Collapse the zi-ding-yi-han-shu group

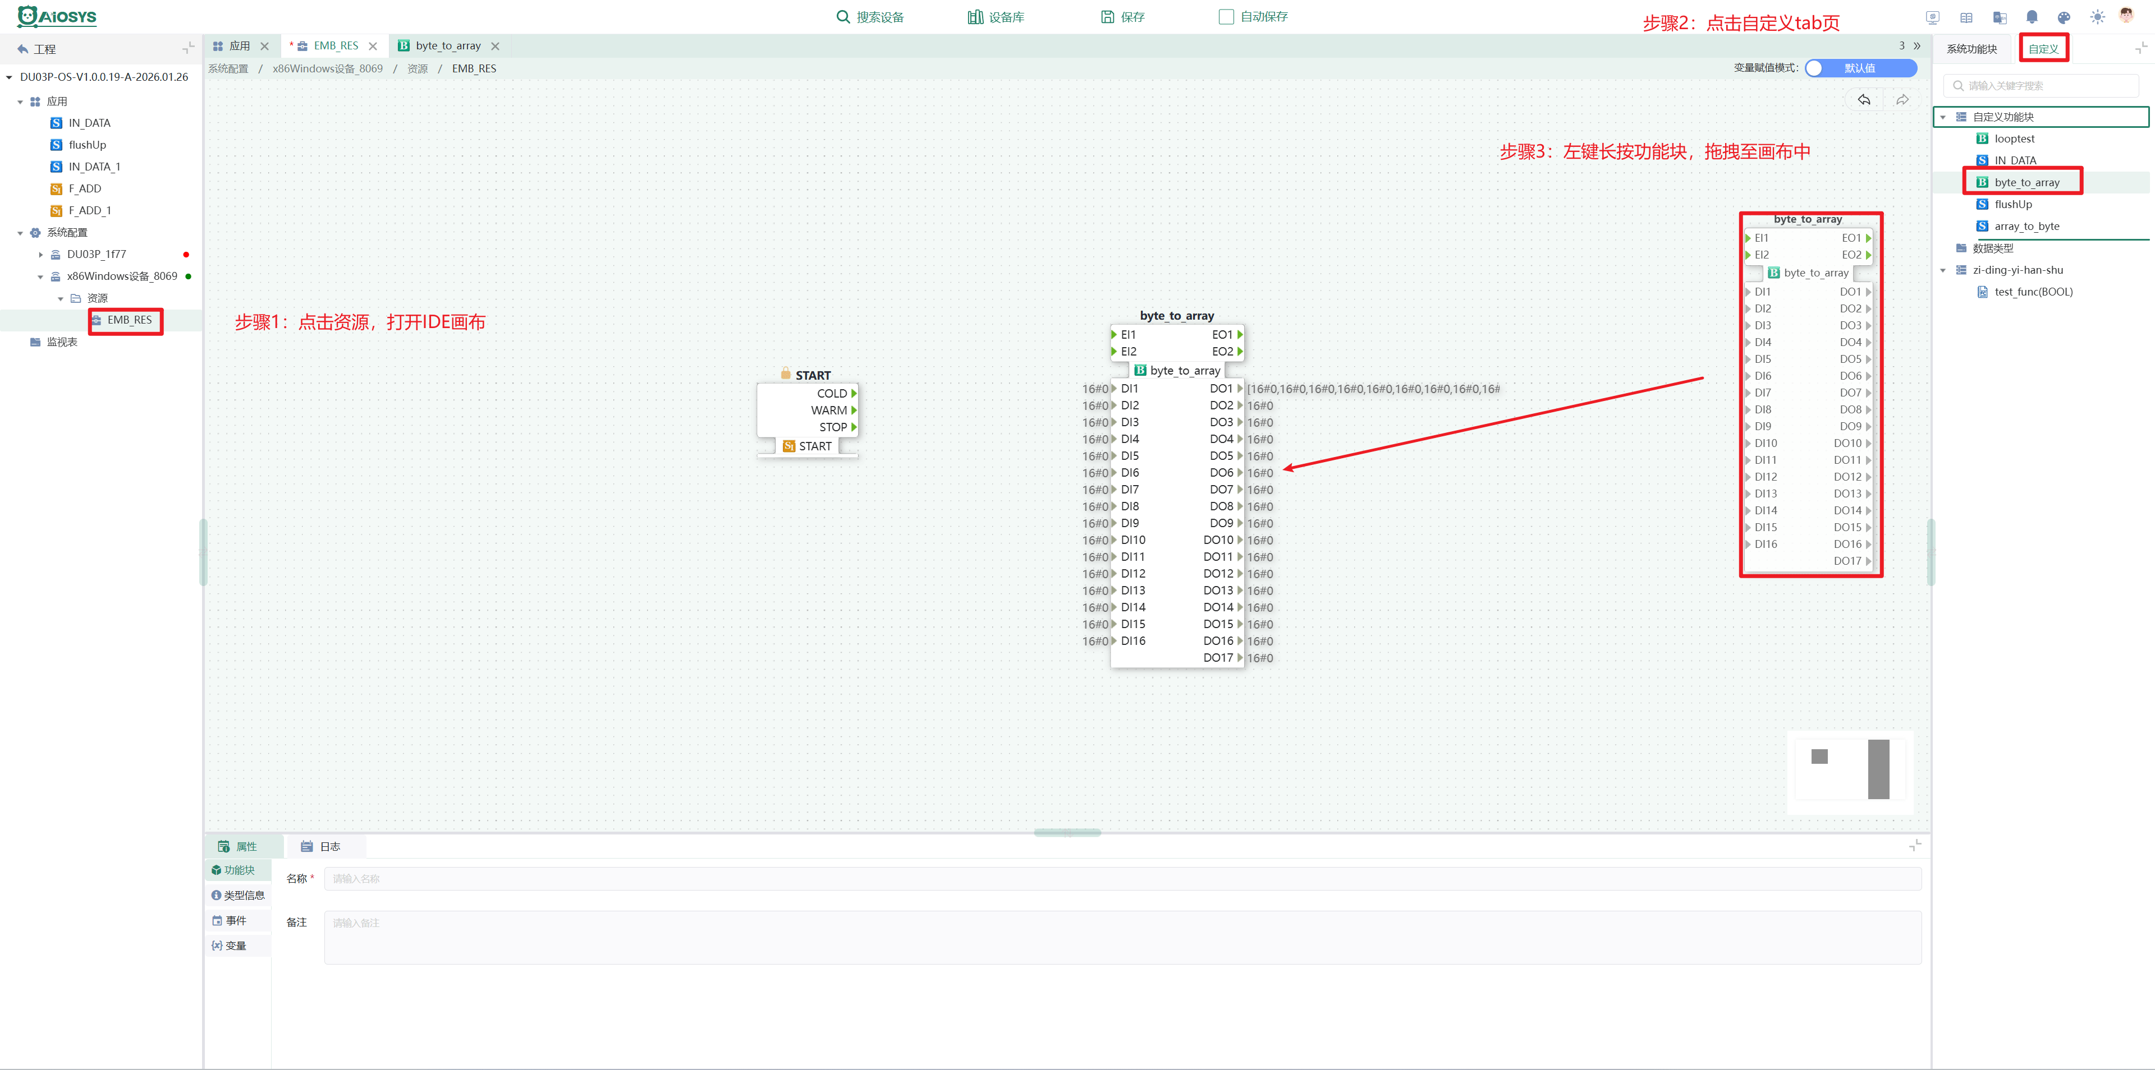(x=1942, y=270)
